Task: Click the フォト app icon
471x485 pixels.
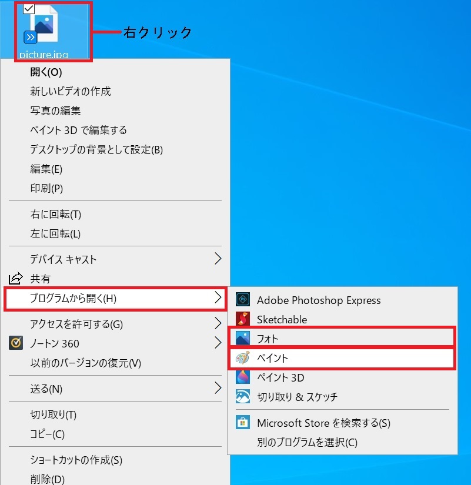Action: pos(243,338)
